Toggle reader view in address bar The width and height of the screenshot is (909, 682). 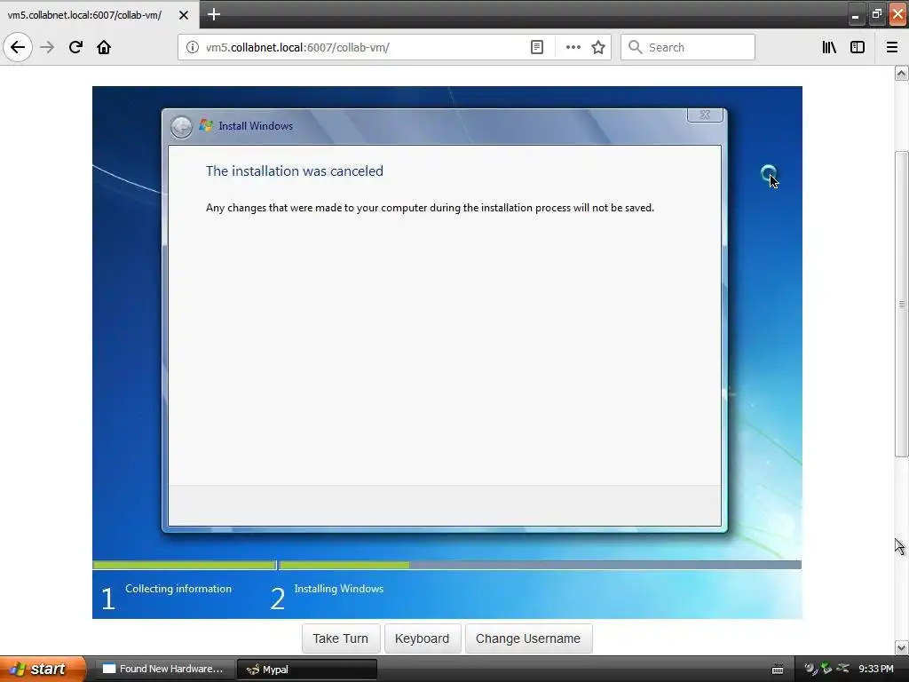[537, 47]
